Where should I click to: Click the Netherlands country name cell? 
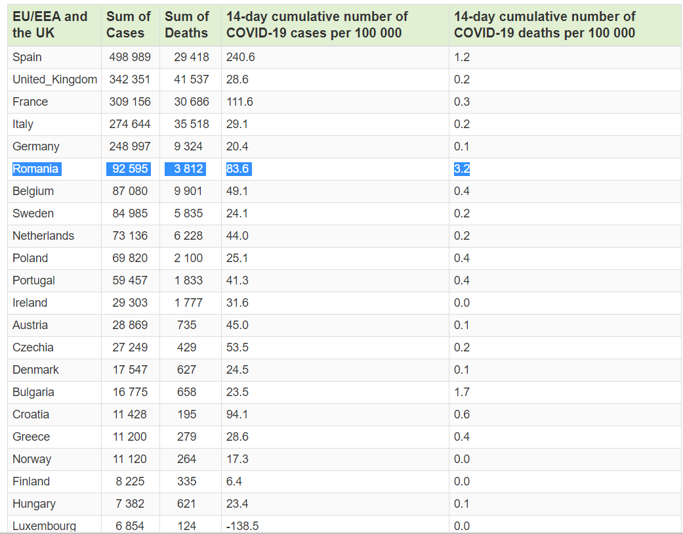click(43, 236)
